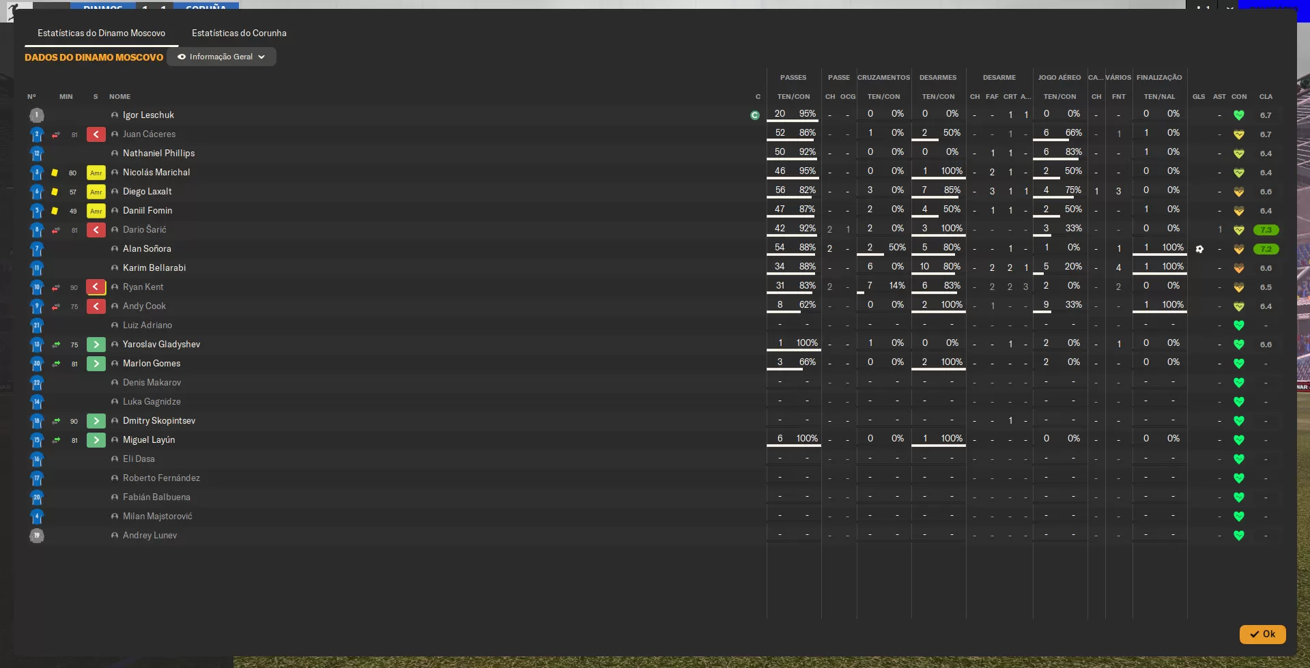Select Eli Dasa row name

point(139,459)
